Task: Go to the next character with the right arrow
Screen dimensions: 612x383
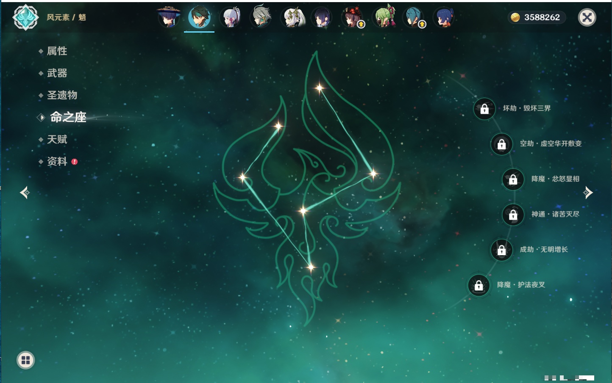Action: coord(587,193)
